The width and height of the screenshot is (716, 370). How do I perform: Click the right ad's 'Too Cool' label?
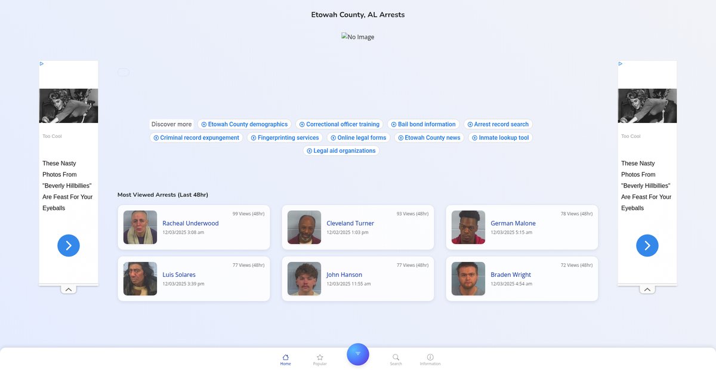[631, 136]
